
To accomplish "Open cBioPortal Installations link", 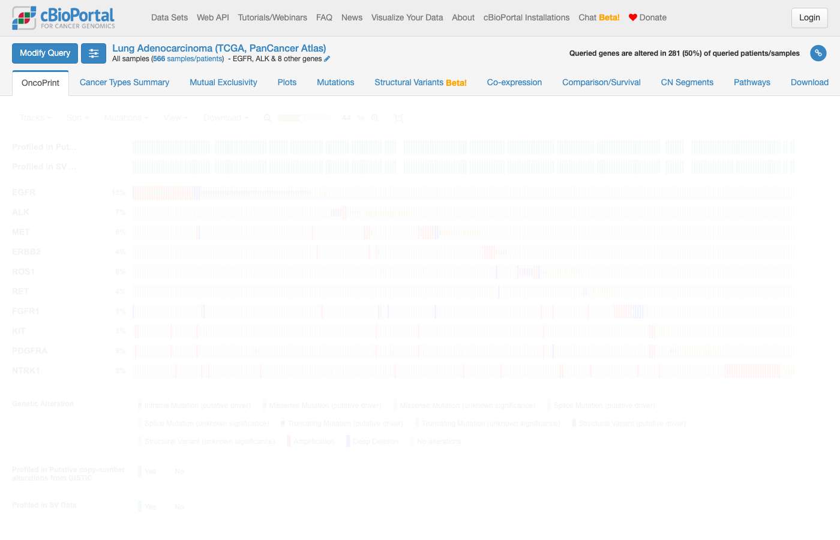I will point(527,17).
